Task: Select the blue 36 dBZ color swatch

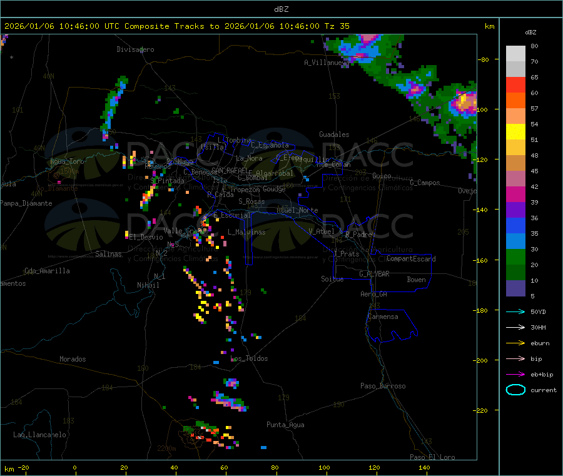Action: point(515,225)
